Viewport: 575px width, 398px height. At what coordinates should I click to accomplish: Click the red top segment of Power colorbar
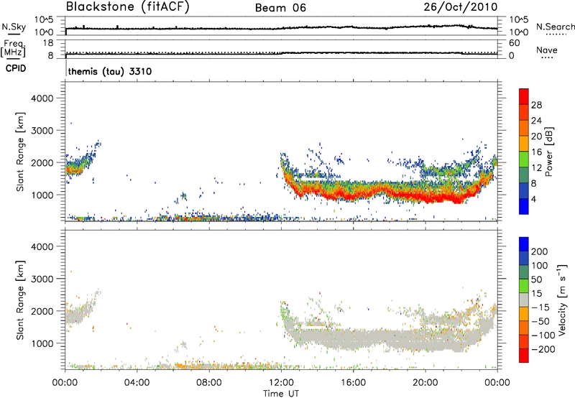tap(524, 96)
